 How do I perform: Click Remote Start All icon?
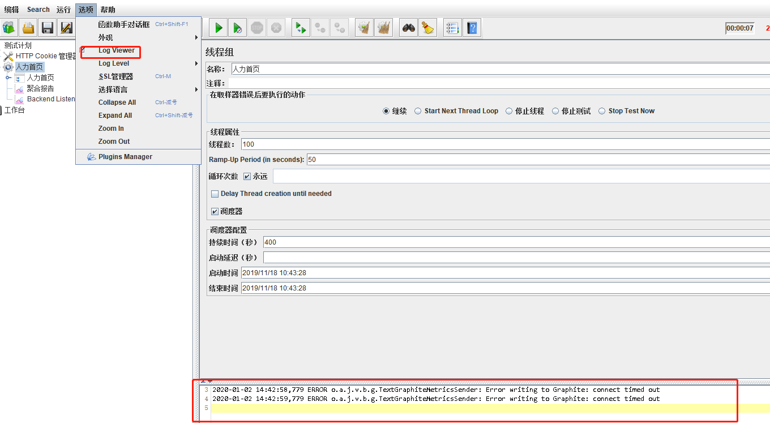tap(301, 27)
